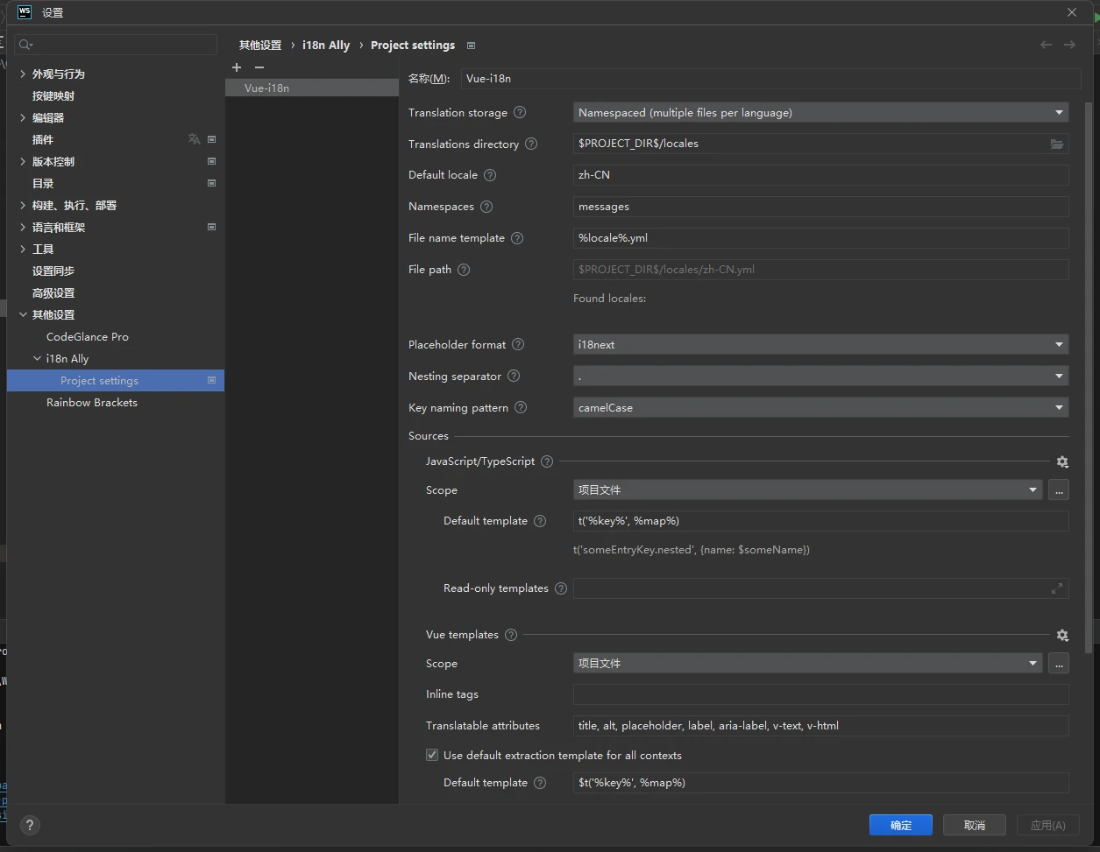The height and width of the screenshot is (852, 1100).
Task: Click the 确定 button
Action: [900, 825]
